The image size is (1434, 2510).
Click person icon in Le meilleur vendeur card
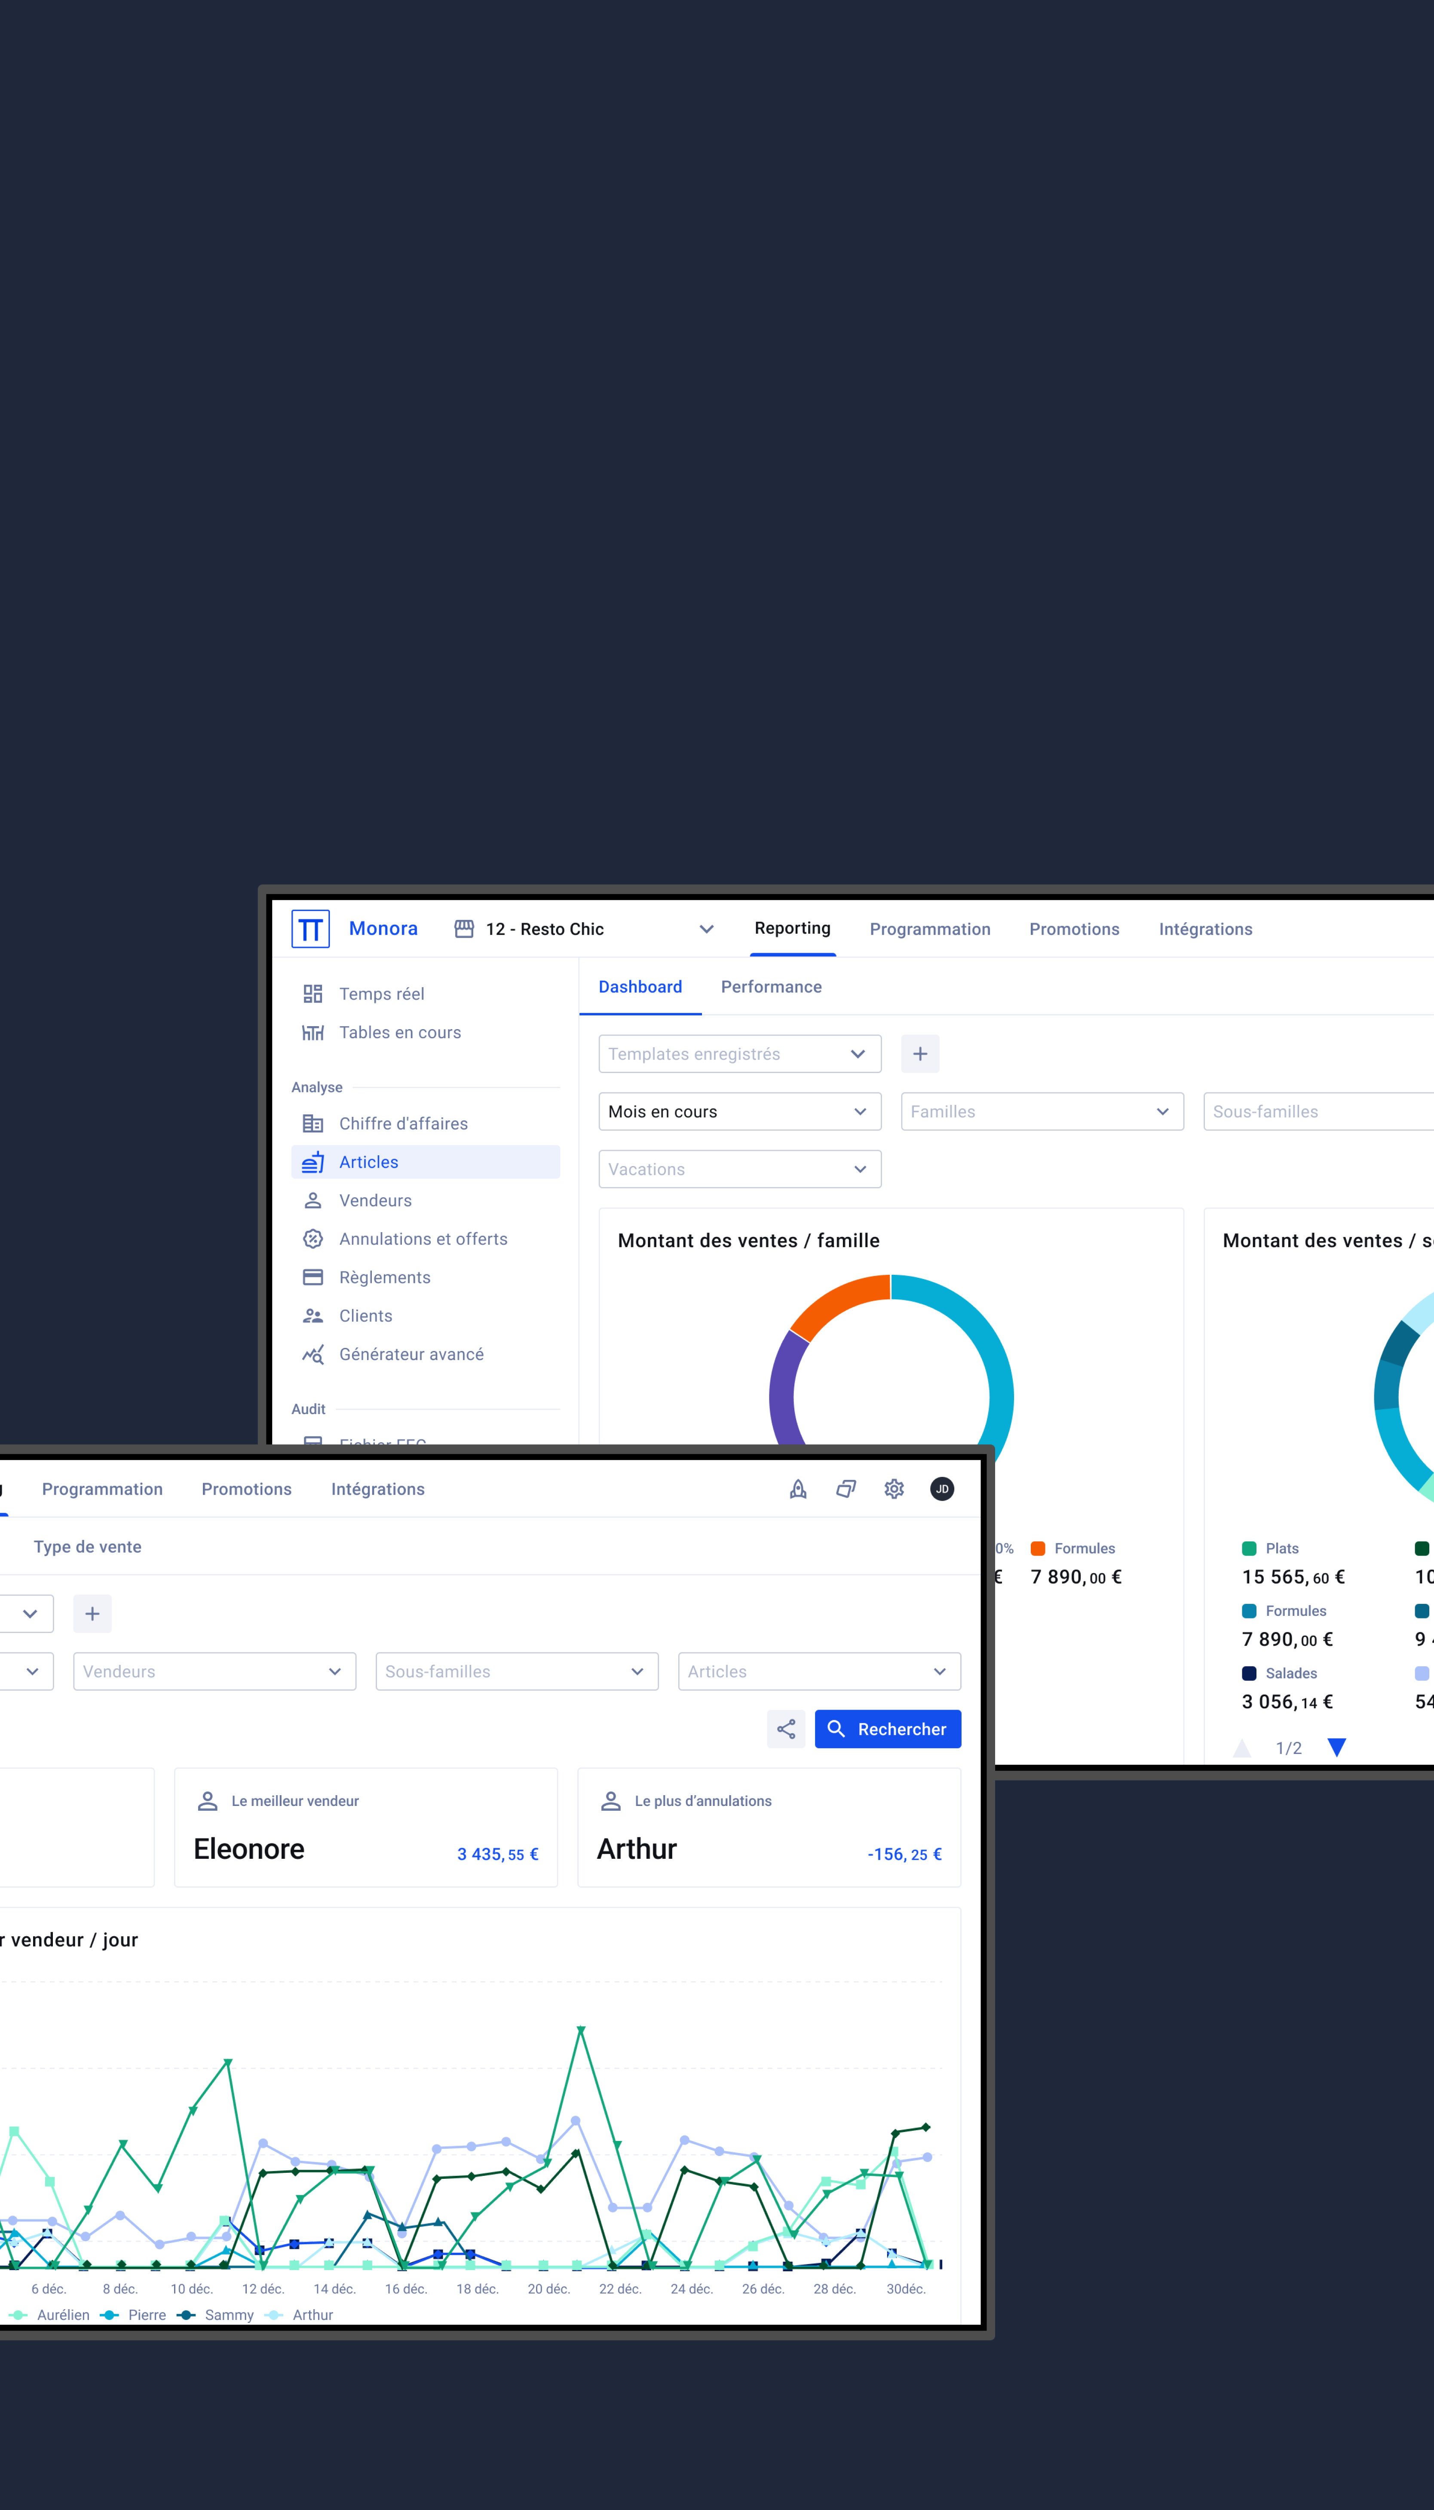point(208,1801)
